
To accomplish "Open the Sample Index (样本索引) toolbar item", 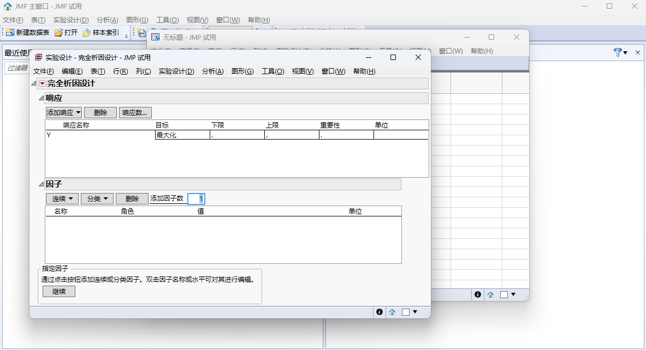I will tap(87, 33).
